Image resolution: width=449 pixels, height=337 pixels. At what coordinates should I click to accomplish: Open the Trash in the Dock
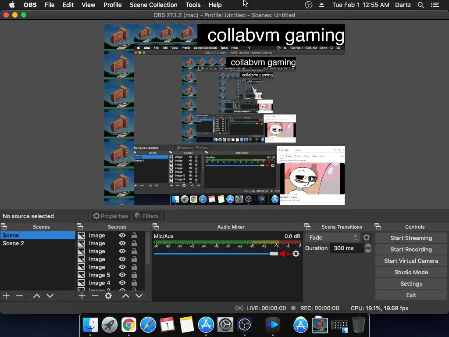coord(359,325)
